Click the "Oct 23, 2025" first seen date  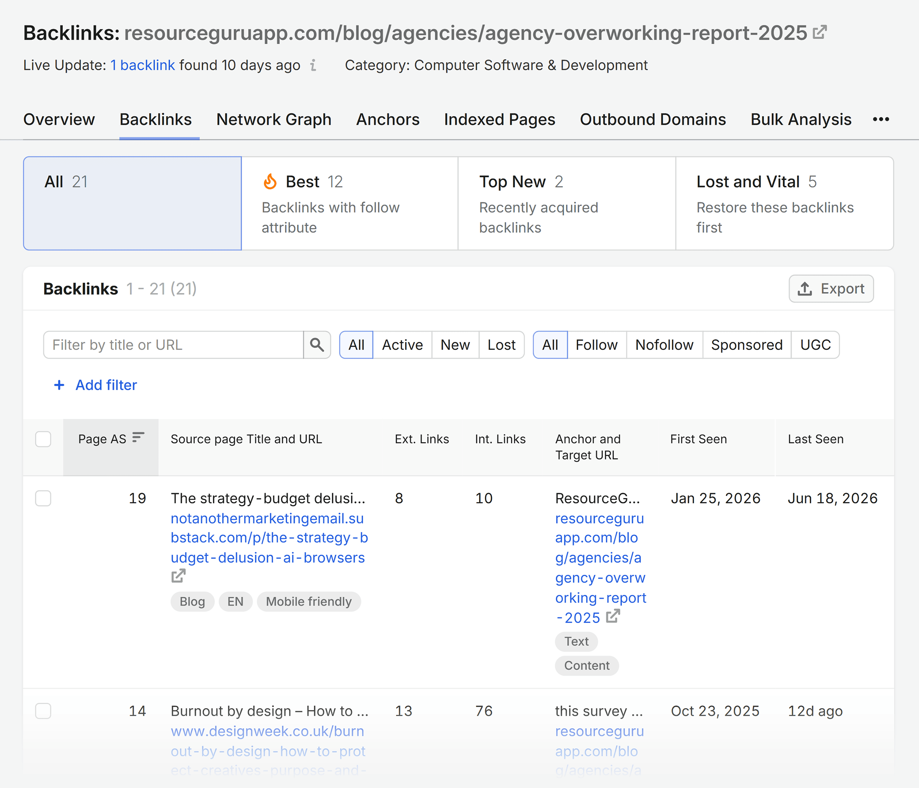[x=715, y=711]
